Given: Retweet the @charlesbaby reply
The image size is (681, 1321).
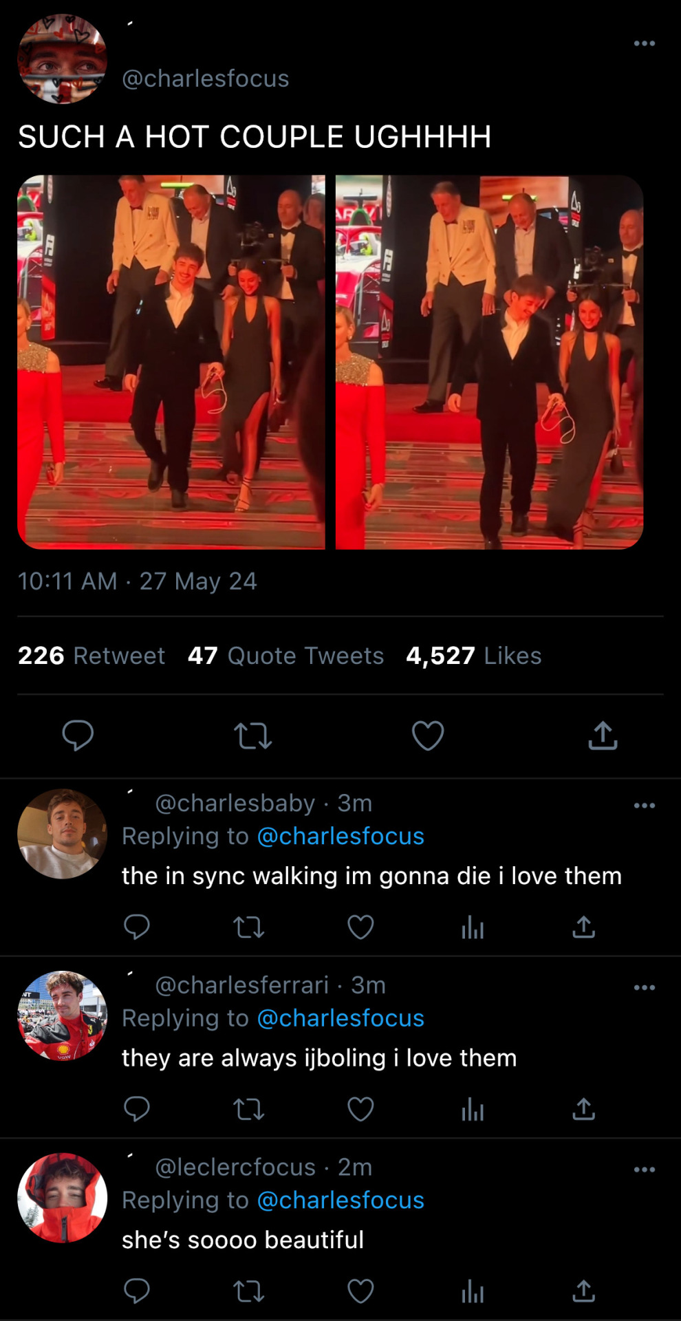Looking at the screenshot, I should pos(248,927).
